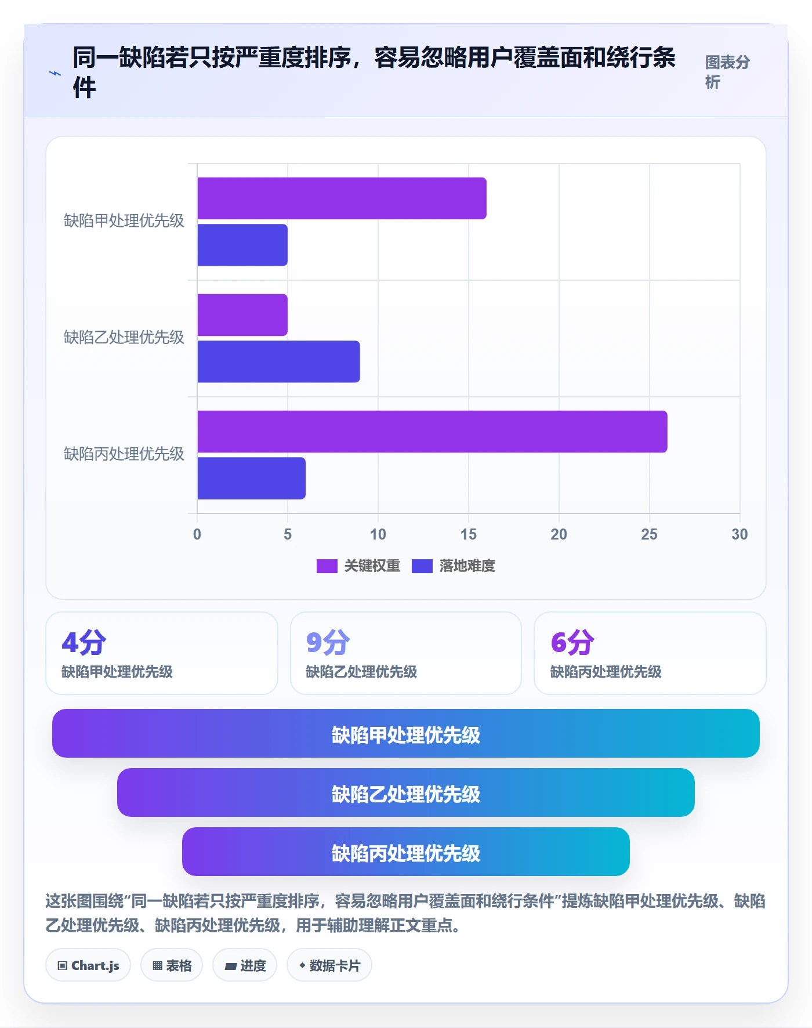Viewport: 812px width, 1028px height.
Task: Click the 缺陷乙处理优先级 y-axis label
Action: [x=124, y=338]
